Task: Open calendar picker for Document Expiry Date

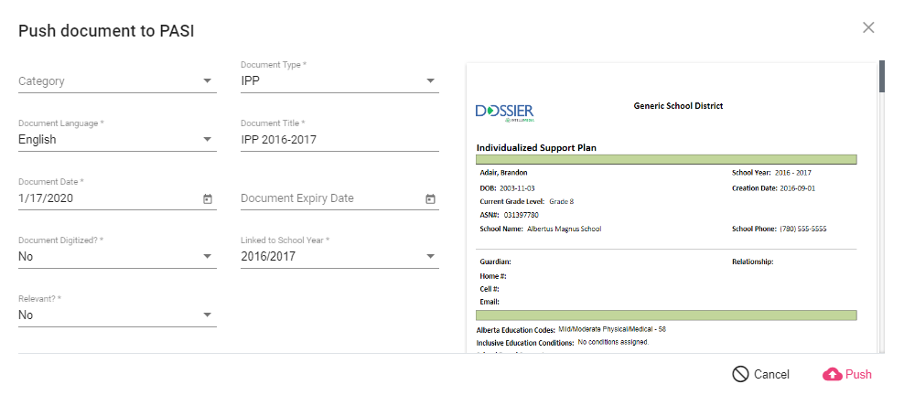Action: (x=430, y=198)
